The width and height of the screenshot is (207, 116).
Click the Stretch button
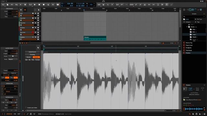[x=28, y=57]
